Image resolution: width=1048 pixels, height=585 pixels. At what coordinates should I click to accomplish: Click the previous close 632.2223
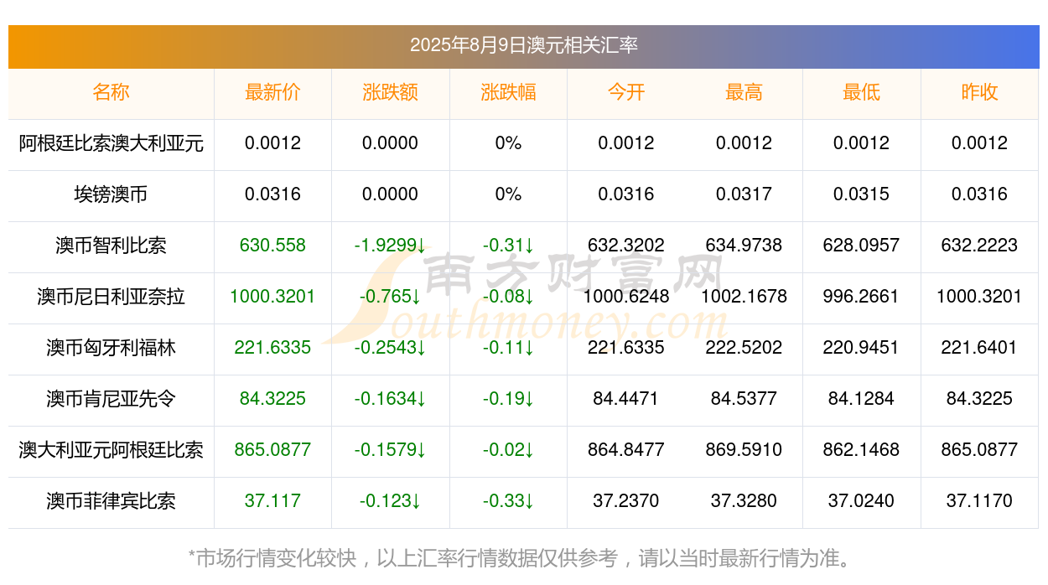[979, 246]
